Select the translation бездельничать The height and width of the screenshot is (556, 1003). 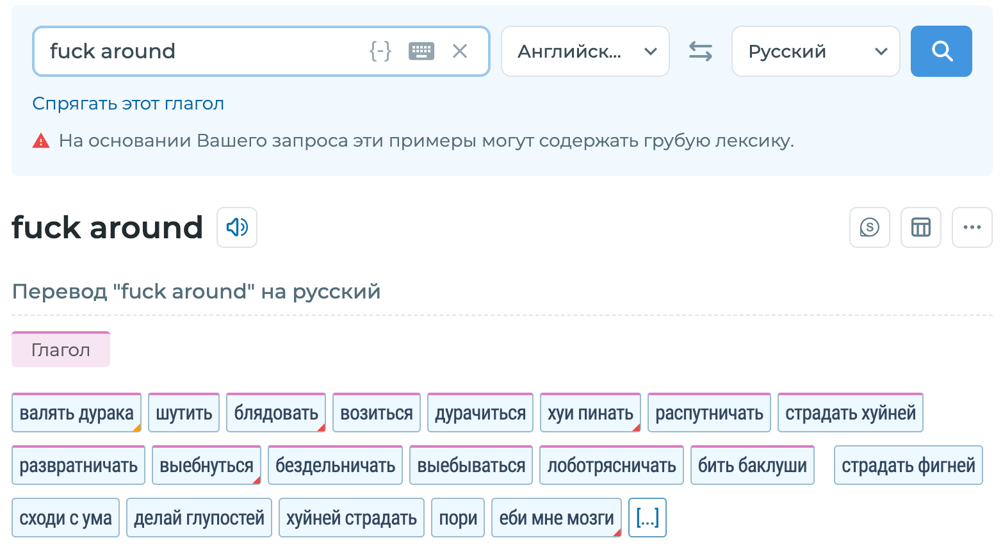[x=335, y=466]
